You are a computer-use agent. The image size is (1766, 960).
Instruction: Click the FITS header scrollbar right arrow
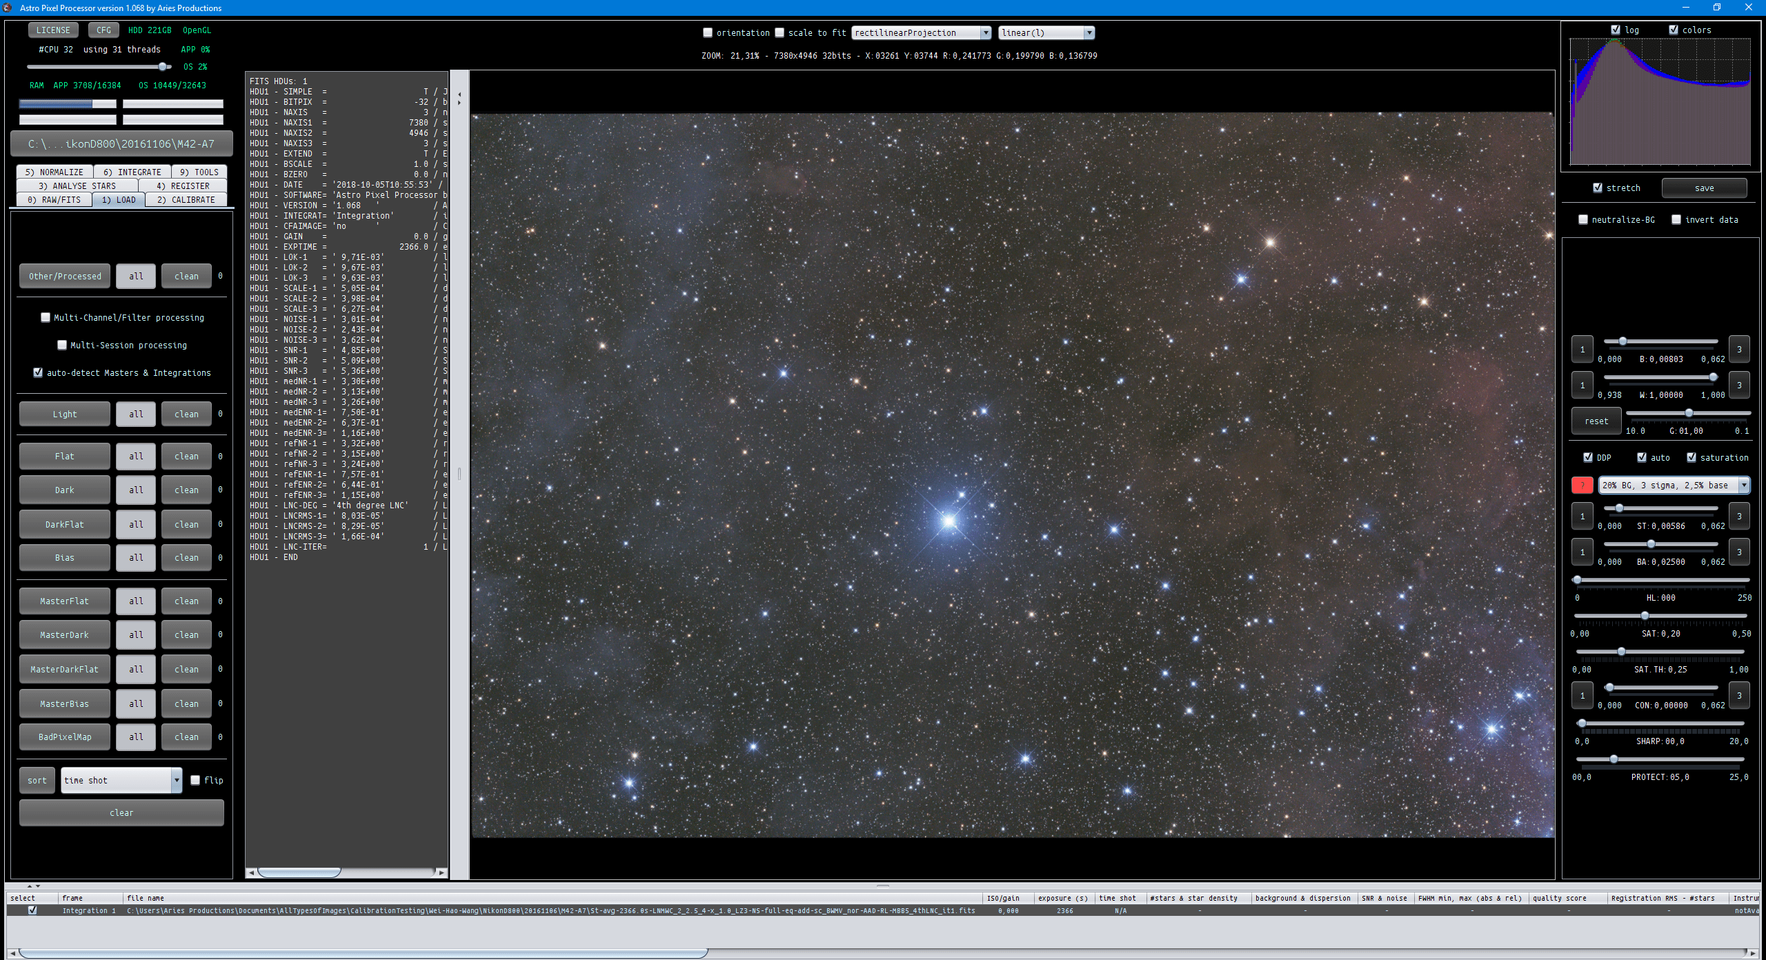441,872
